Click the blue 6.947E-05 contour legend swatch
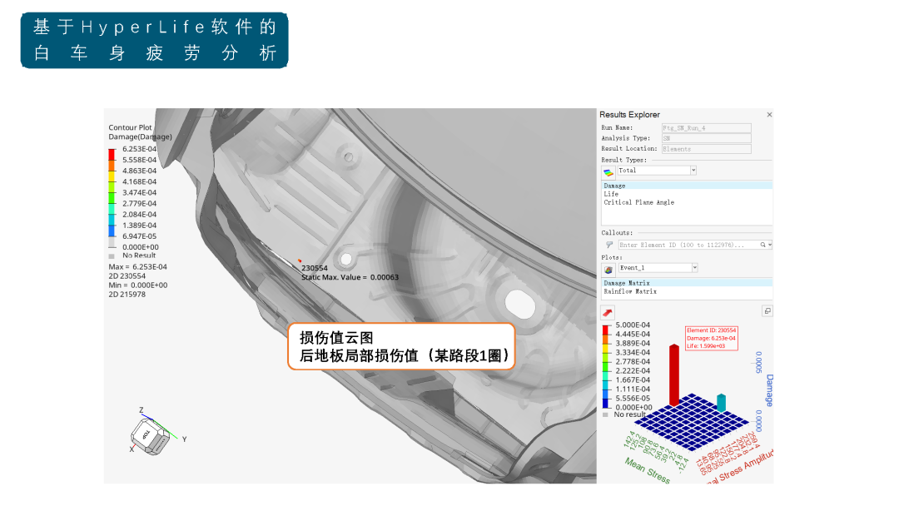This screenshot has width=899, height=506. (x=112, y=231)
